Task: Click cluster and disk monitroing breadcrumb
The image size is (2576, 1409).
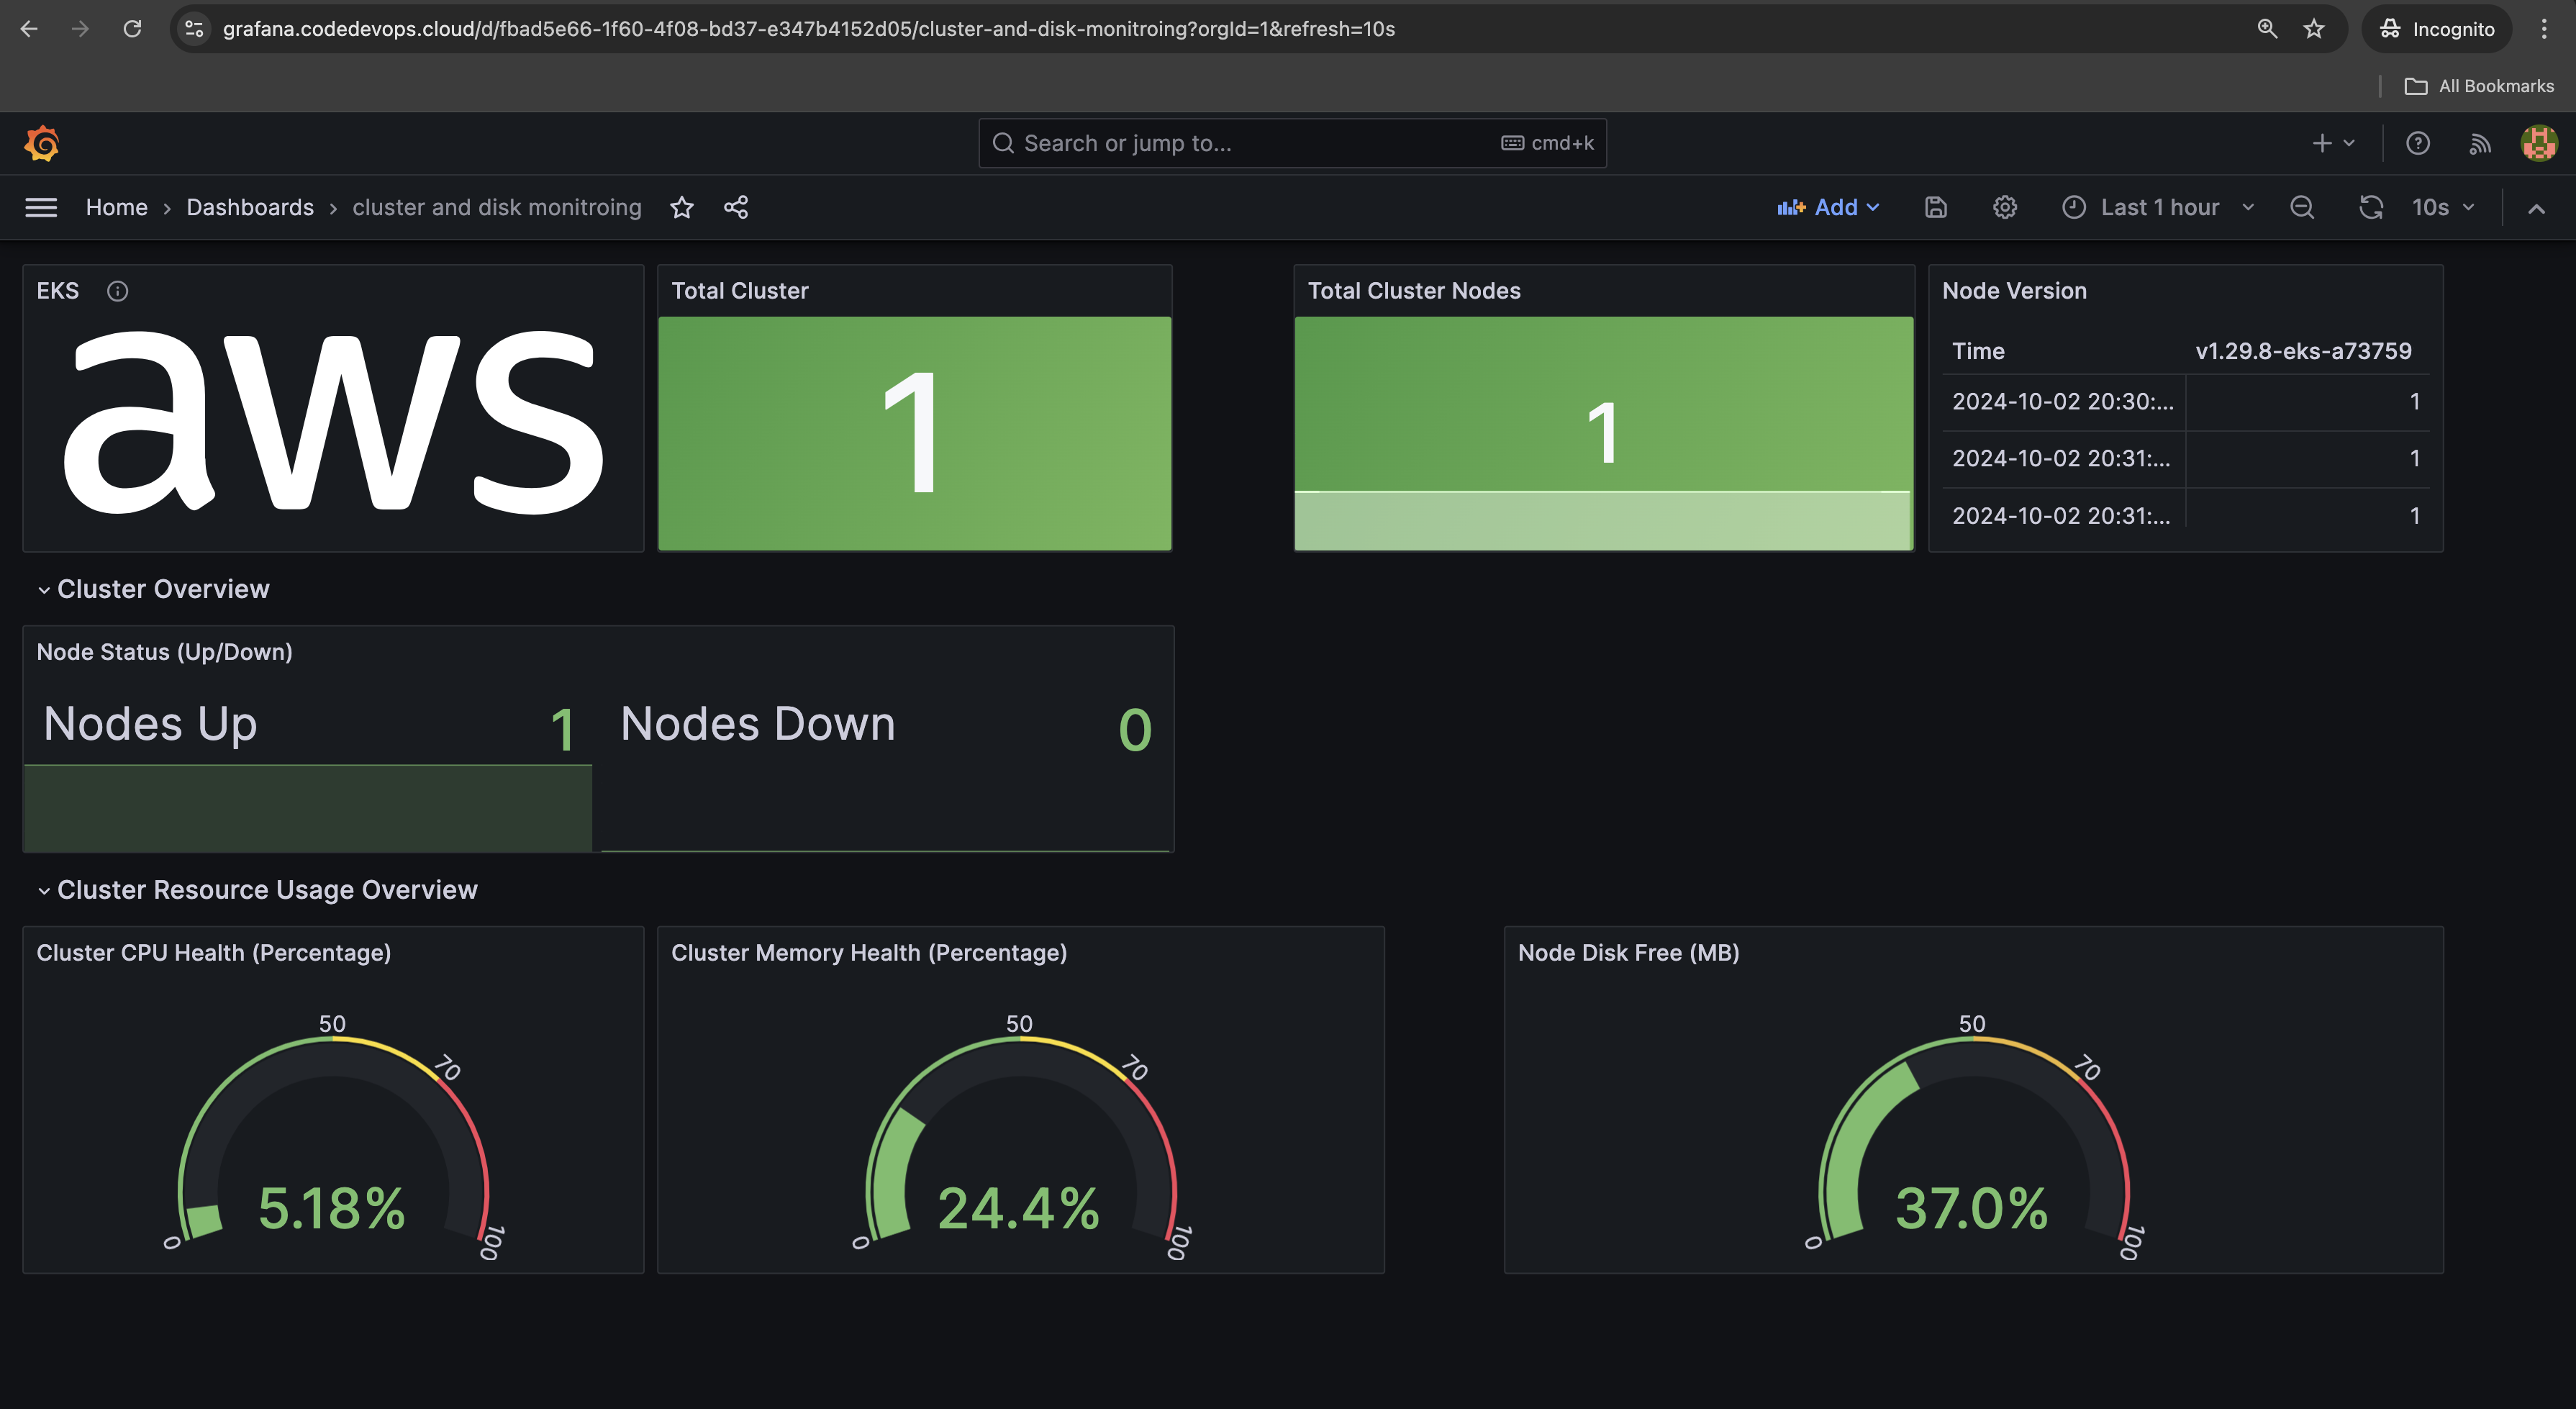Action: coord(497,207)
